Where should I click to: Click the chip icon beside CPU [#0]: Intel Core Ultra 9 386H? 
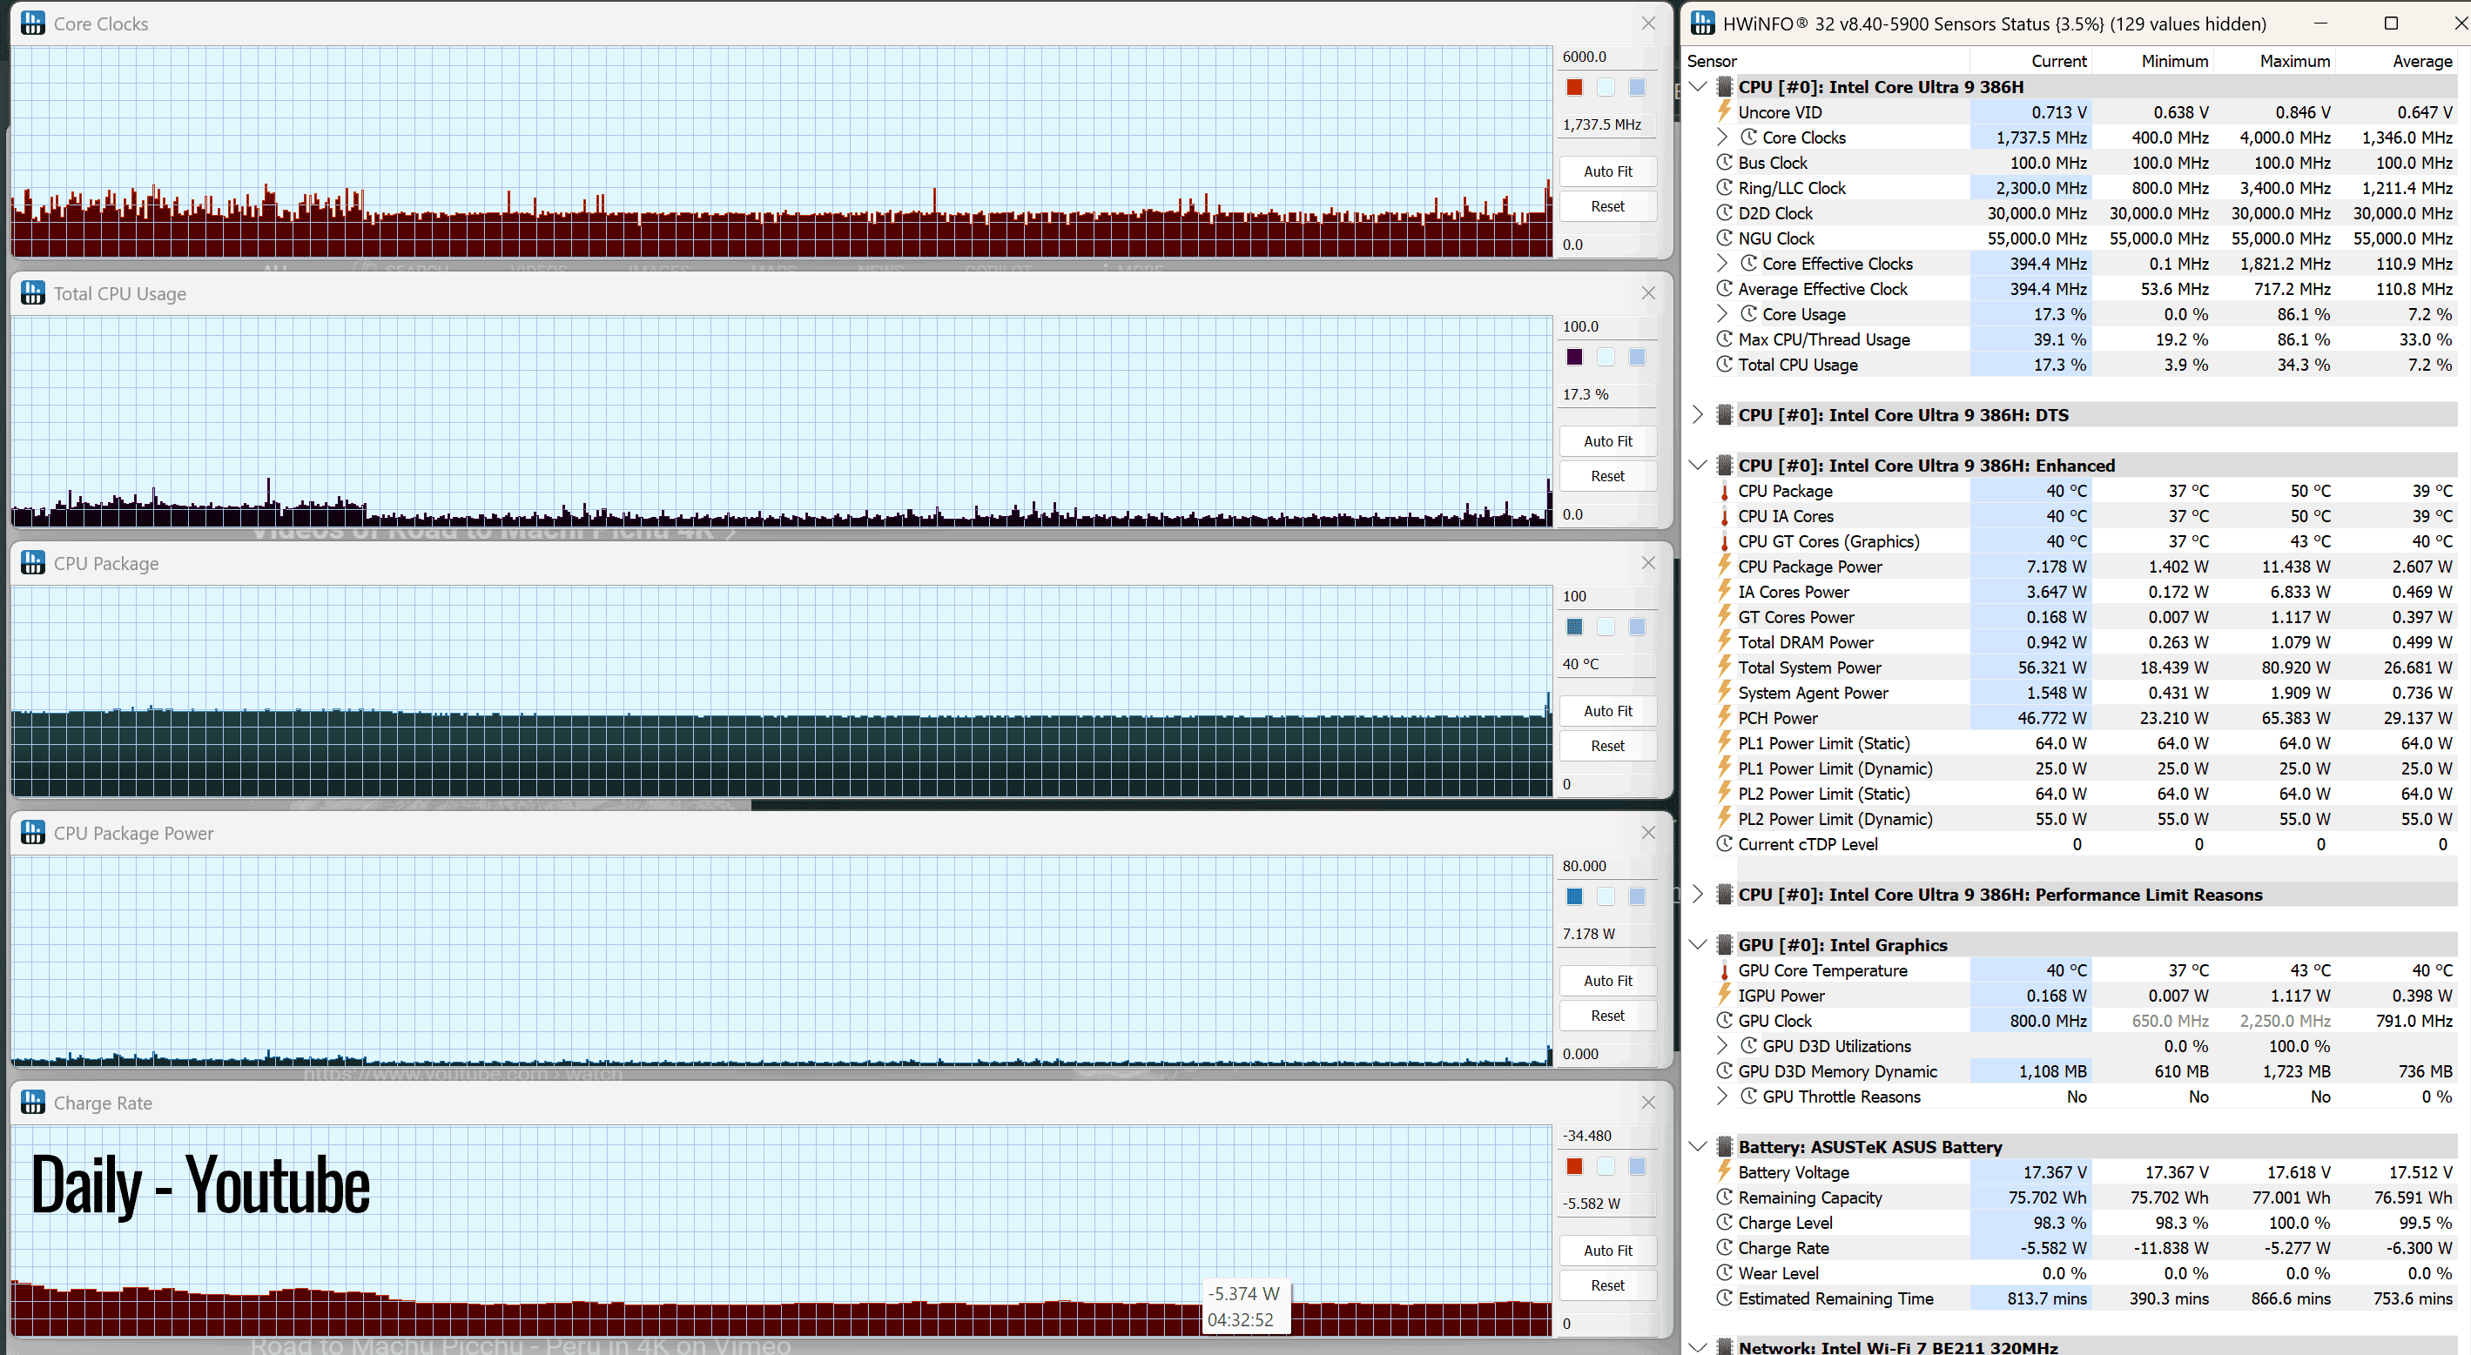point(1725,87)
